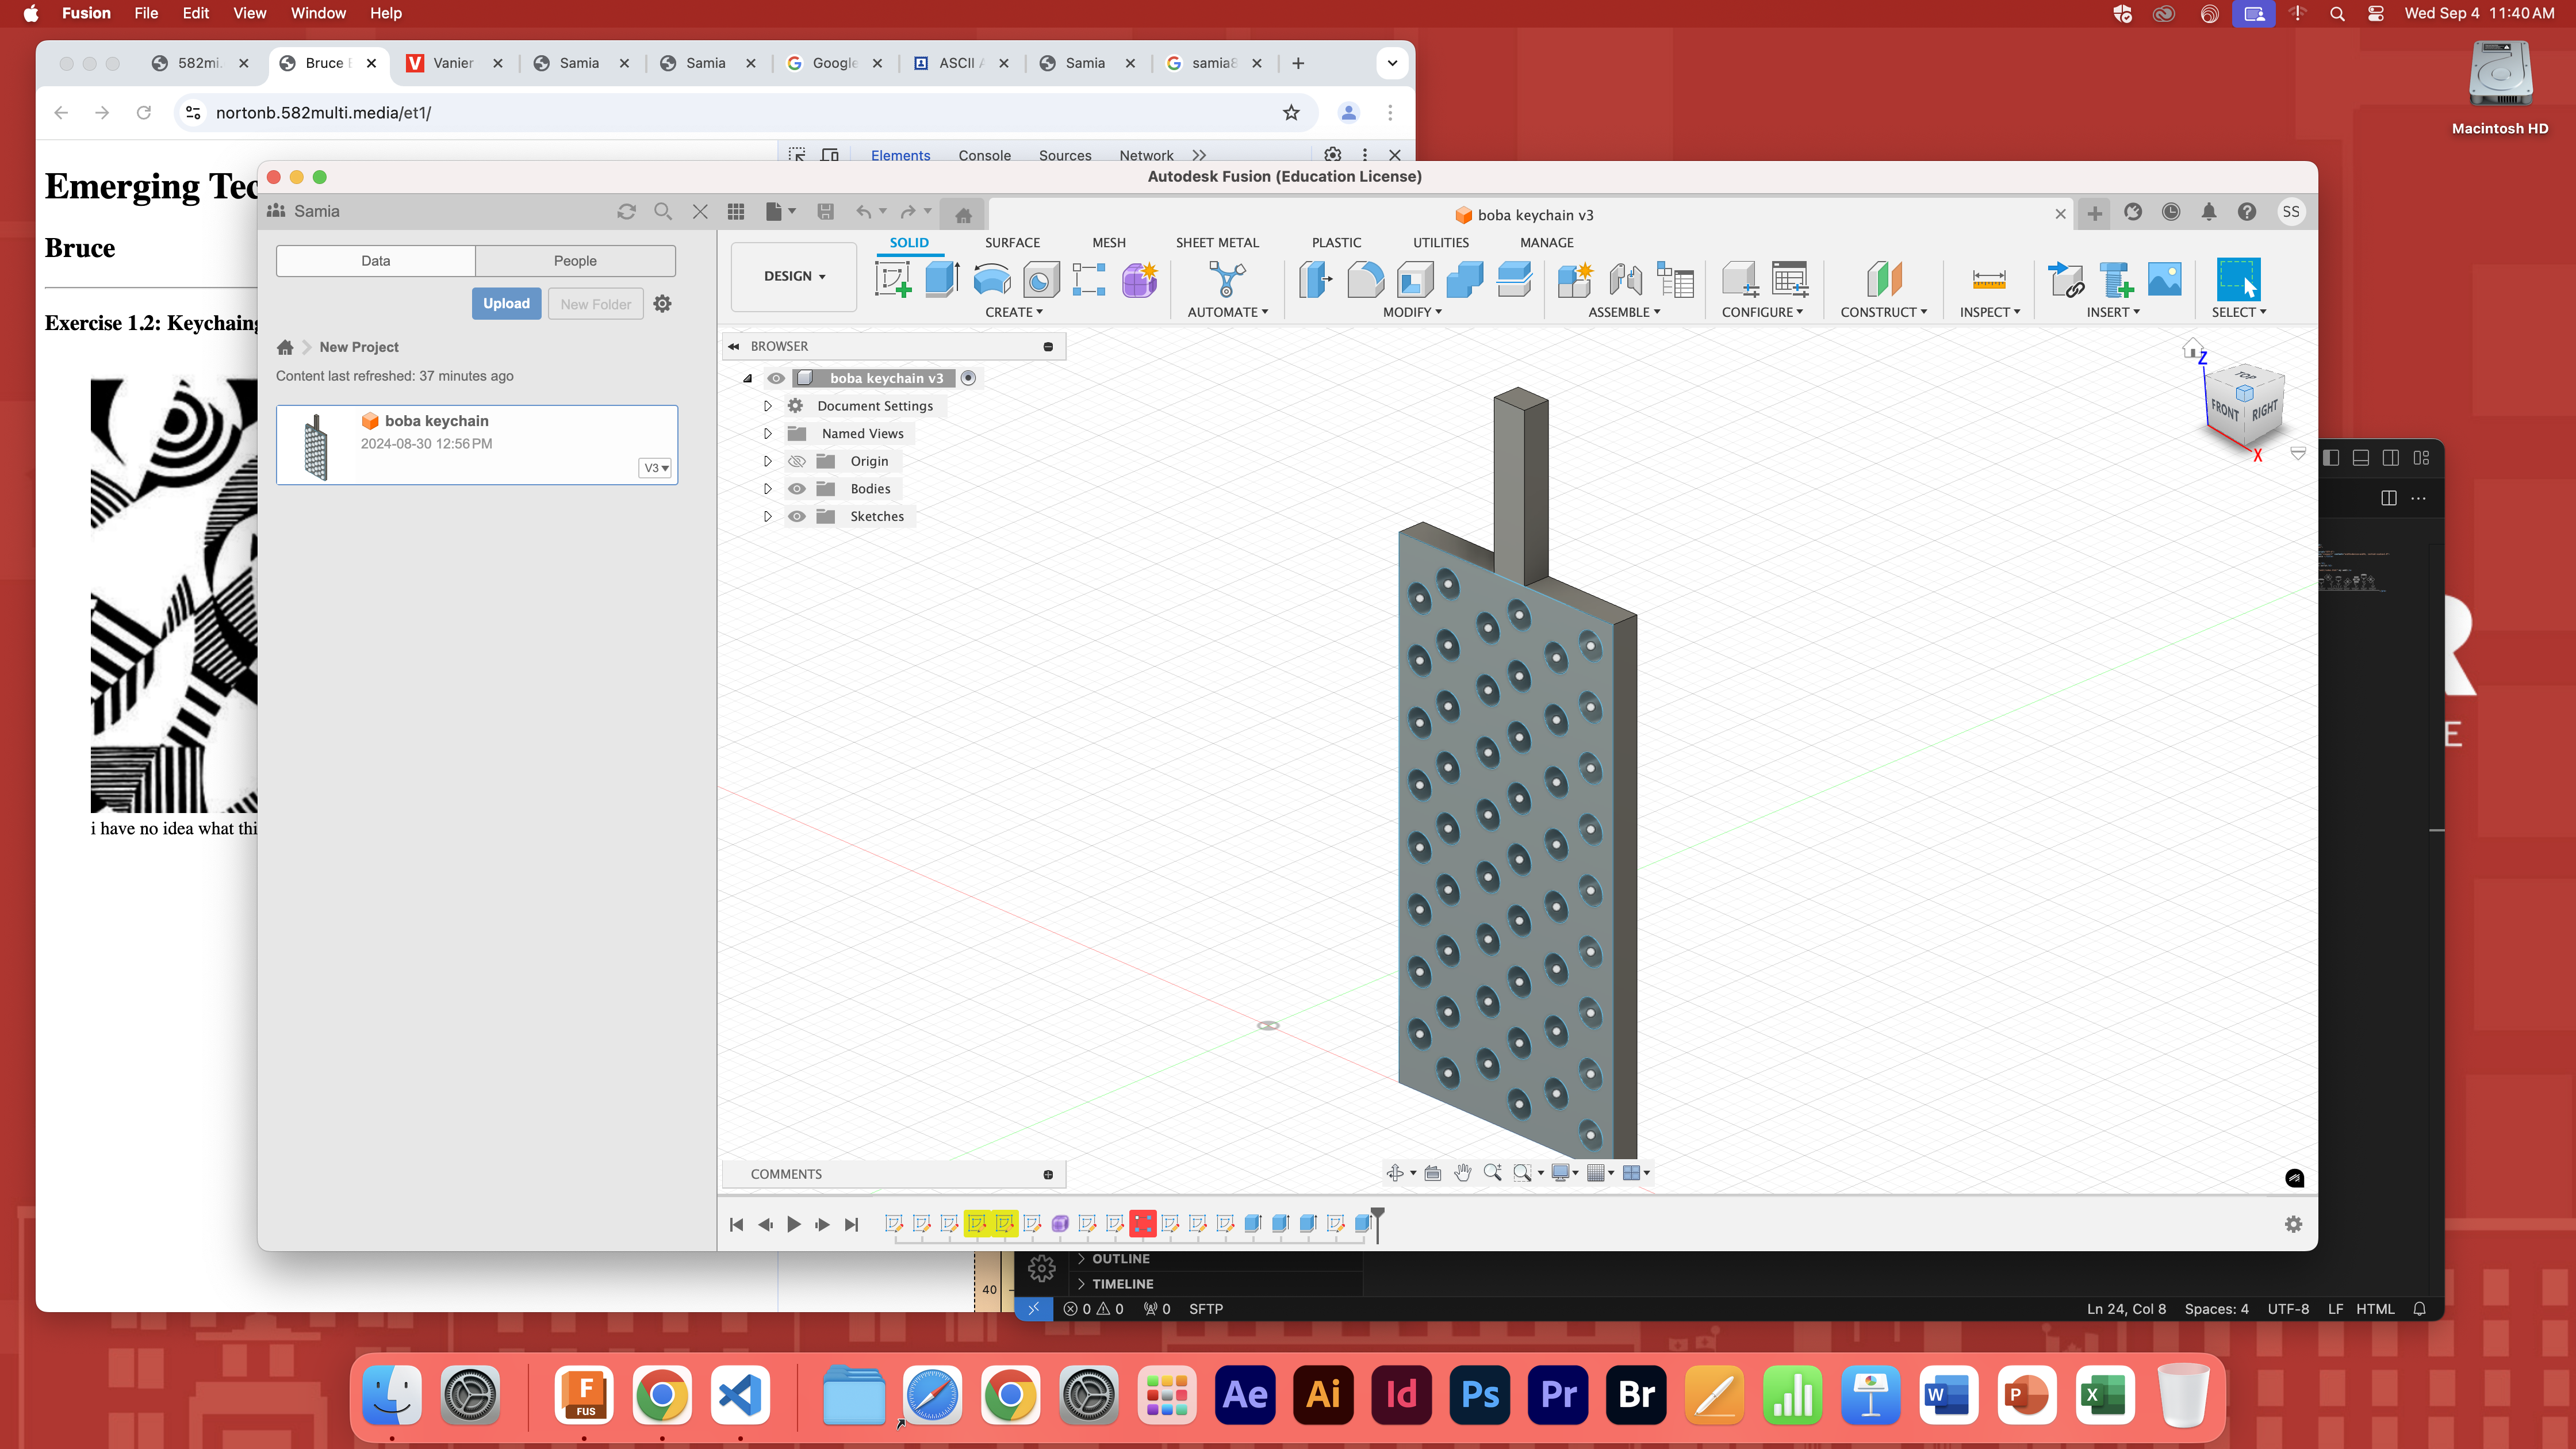Select the Measure tool under Inspect

pyautogui.click(x=1988, y=279)
